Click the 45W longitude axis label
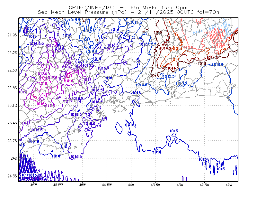This screenshot has height=199, width=257. tap(83, 185)
